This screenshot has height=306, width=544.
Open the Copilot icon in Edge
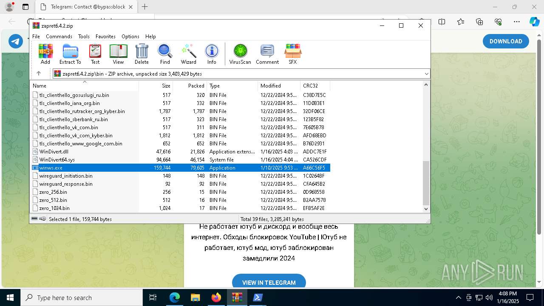point(534,22)
